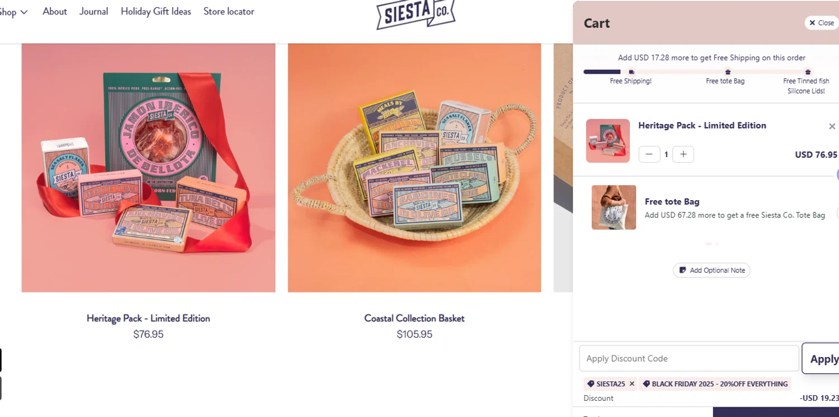Click the note icon in Add Optional Note
Image resolution: width=839 pixels, height=417 pixels.
(682, 271)
